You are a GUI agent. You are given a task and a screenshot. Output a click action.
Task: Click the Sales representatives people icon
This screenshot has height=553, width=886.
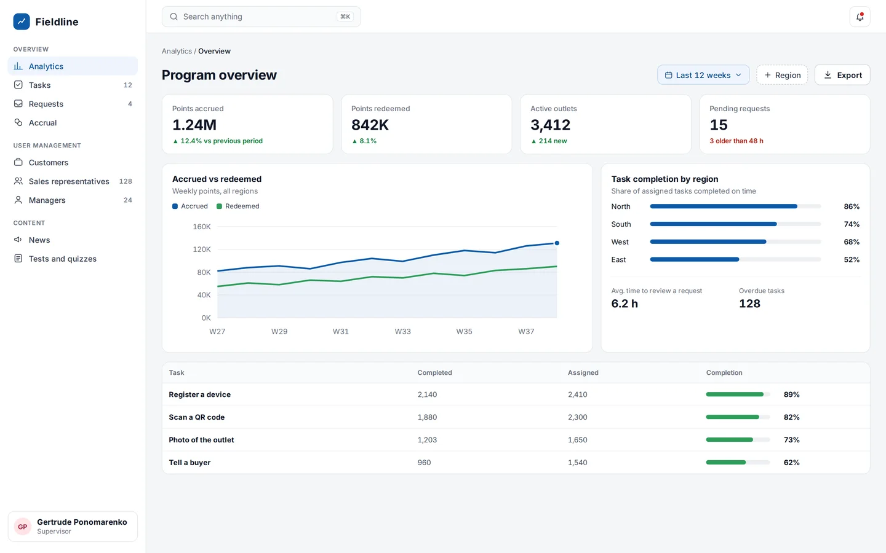point(18,181)
